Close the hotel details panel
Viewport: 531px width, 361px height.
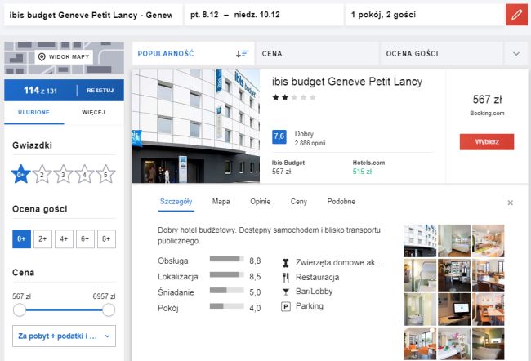click(511, 203)
